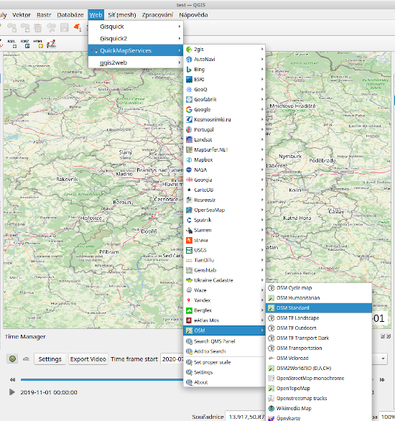Toggle the Time Manager power button
Viewport: 395px width, 421px height.
click(x=12, y=358)
